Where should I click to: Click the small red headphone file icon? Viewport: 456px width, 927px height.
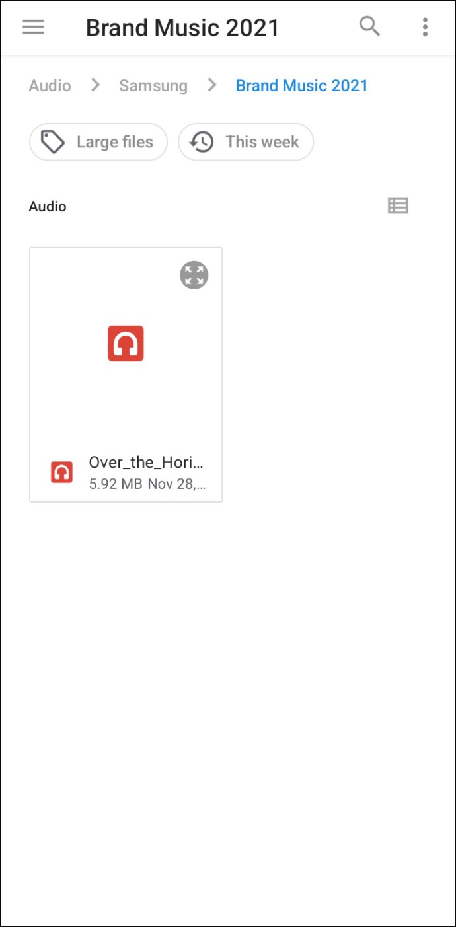[x=62, y=472]
